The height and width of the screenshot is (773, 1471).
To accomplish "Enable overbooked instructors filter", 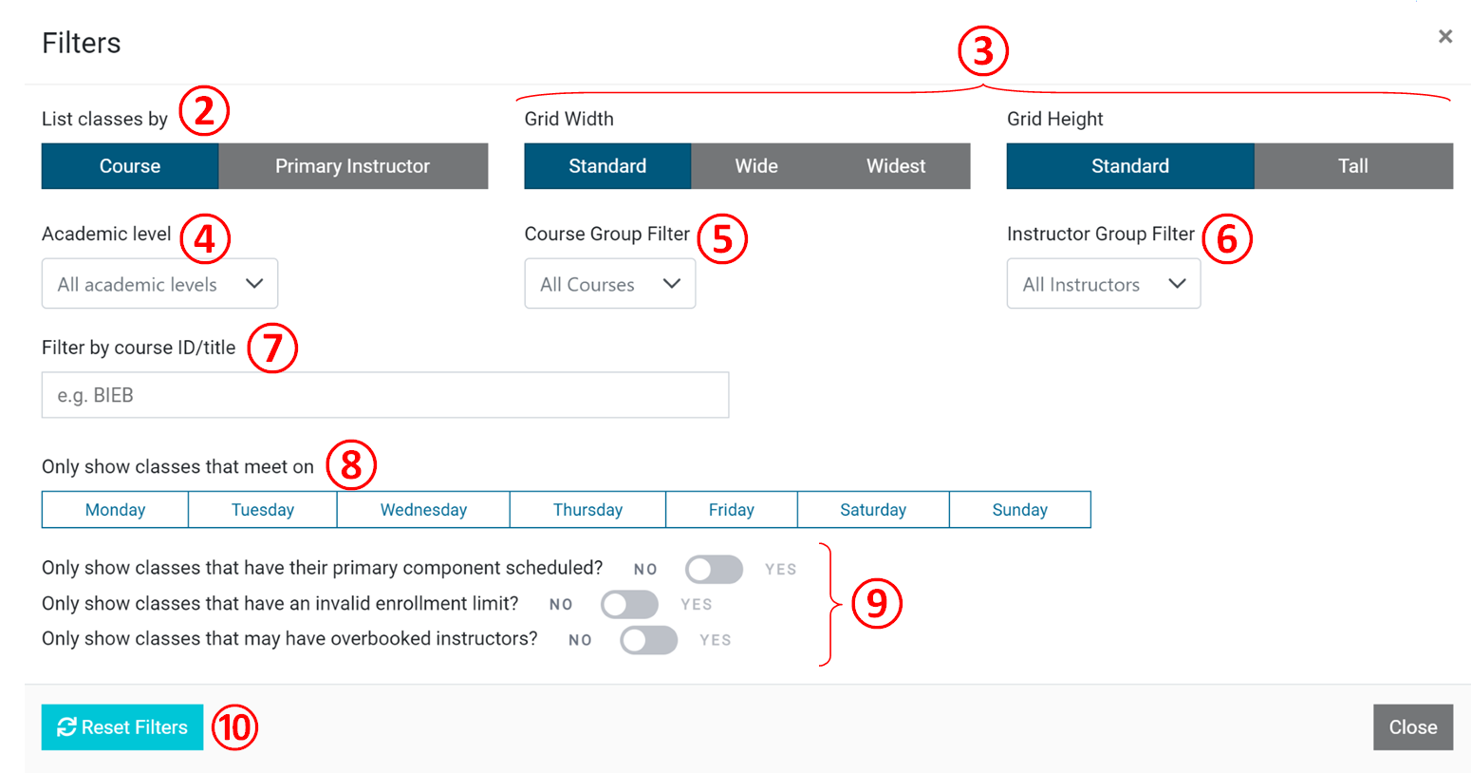I will click(x=648, y=639).
